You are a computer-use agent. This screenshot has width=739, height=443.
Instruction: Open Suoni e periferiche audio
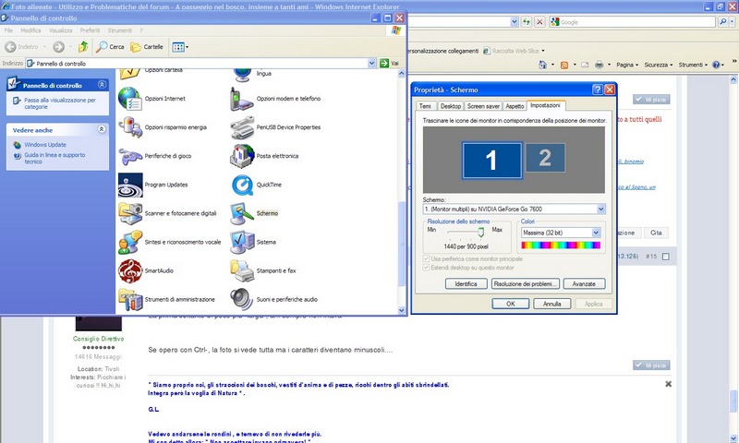[243, 299]
